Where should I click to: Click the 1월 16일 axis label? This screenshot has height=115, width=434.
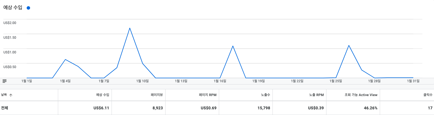pyautogui.click(x=220, y=81)
